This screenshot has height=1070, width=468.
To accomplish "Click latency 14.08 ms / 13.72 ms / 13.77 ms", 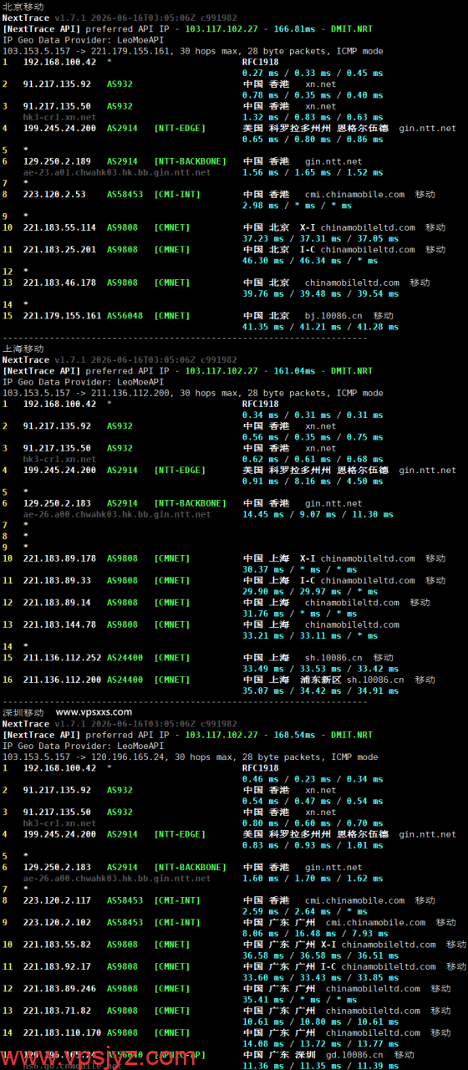I will (321, 1043).
